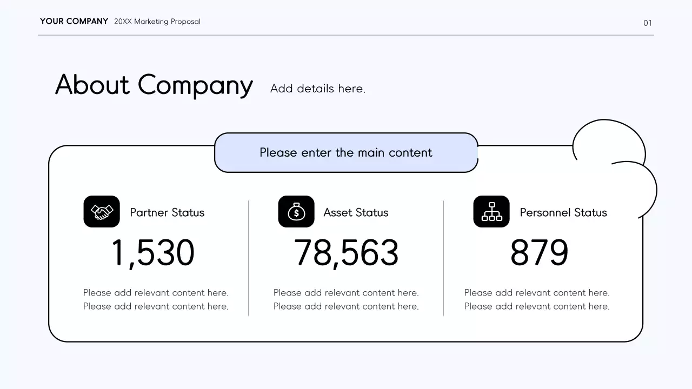
Task: Click the 'Personnel Status' label
Action: tap(563, 212)
